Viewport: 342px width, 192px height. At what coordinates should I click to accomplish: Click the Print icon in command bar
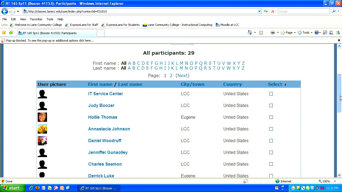(x=273, y=33)
